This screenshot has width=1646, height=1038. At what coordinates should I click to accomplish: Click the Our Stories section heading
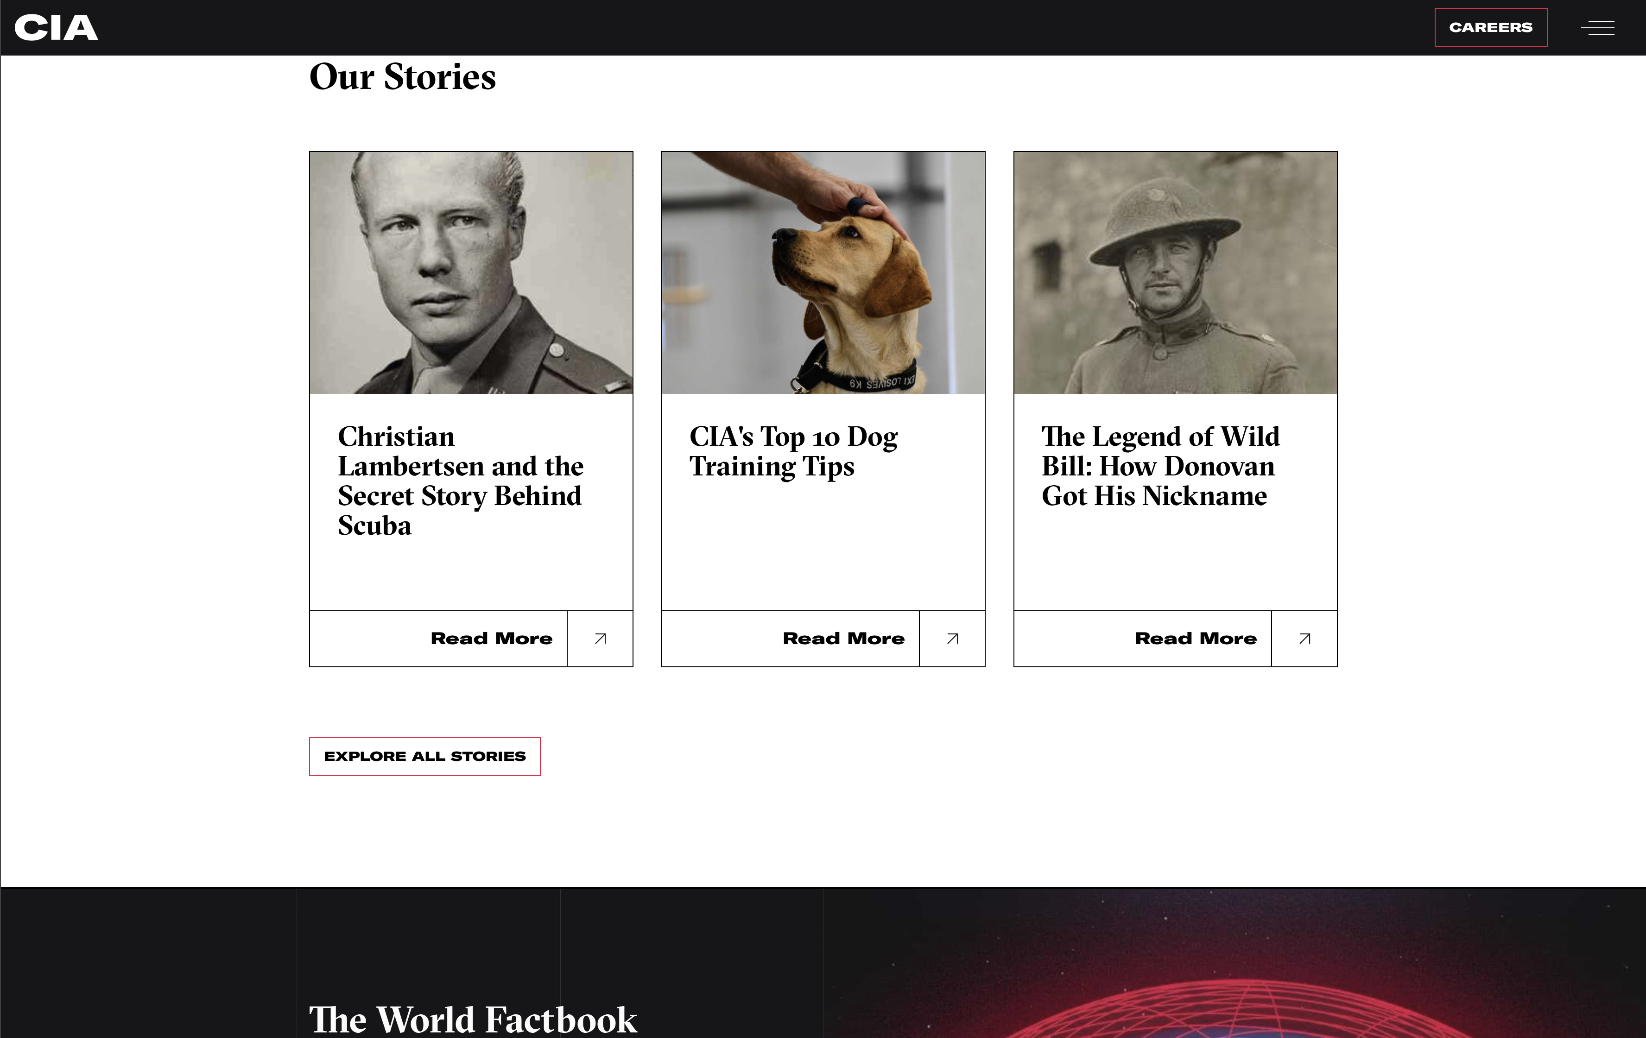point(403,76)
